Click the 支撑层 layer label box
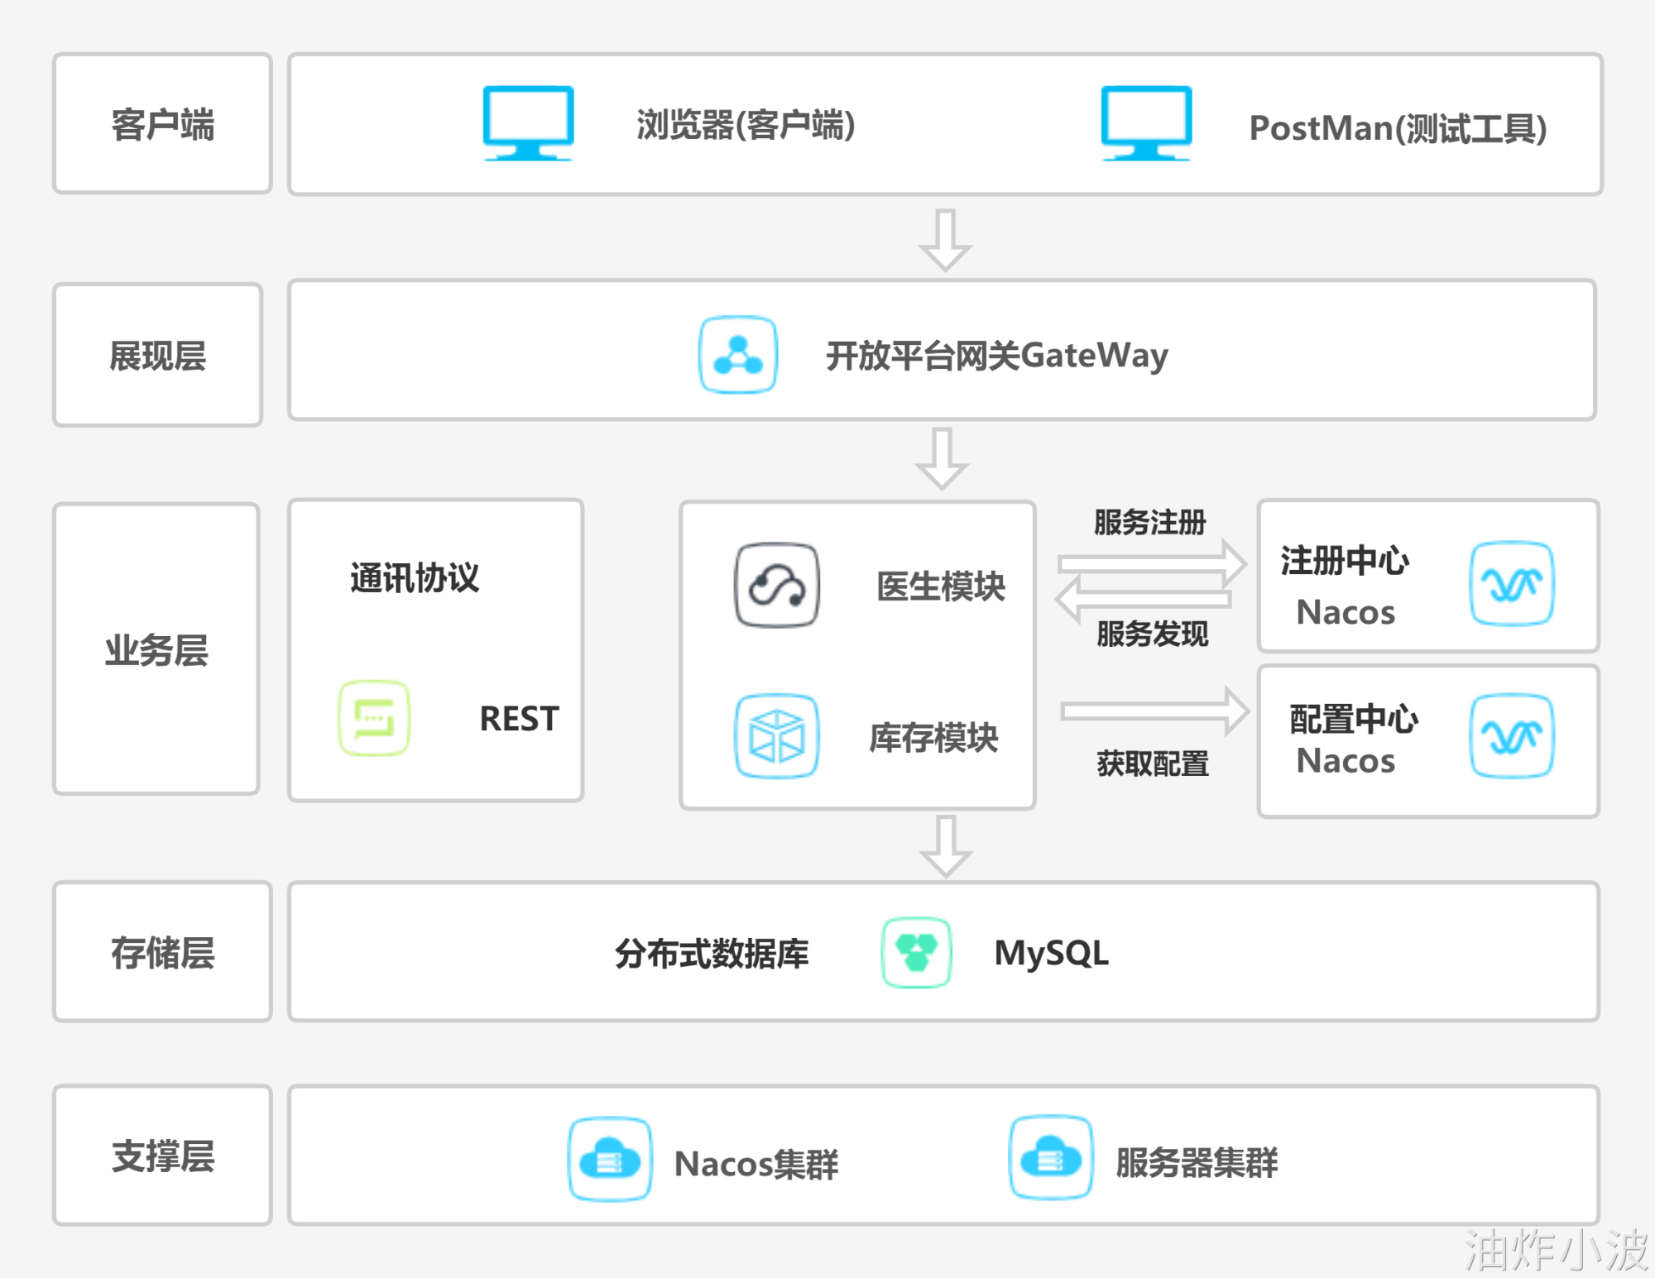The height and width of the screenshot is (1278, 1655). tap(162, 1156)
